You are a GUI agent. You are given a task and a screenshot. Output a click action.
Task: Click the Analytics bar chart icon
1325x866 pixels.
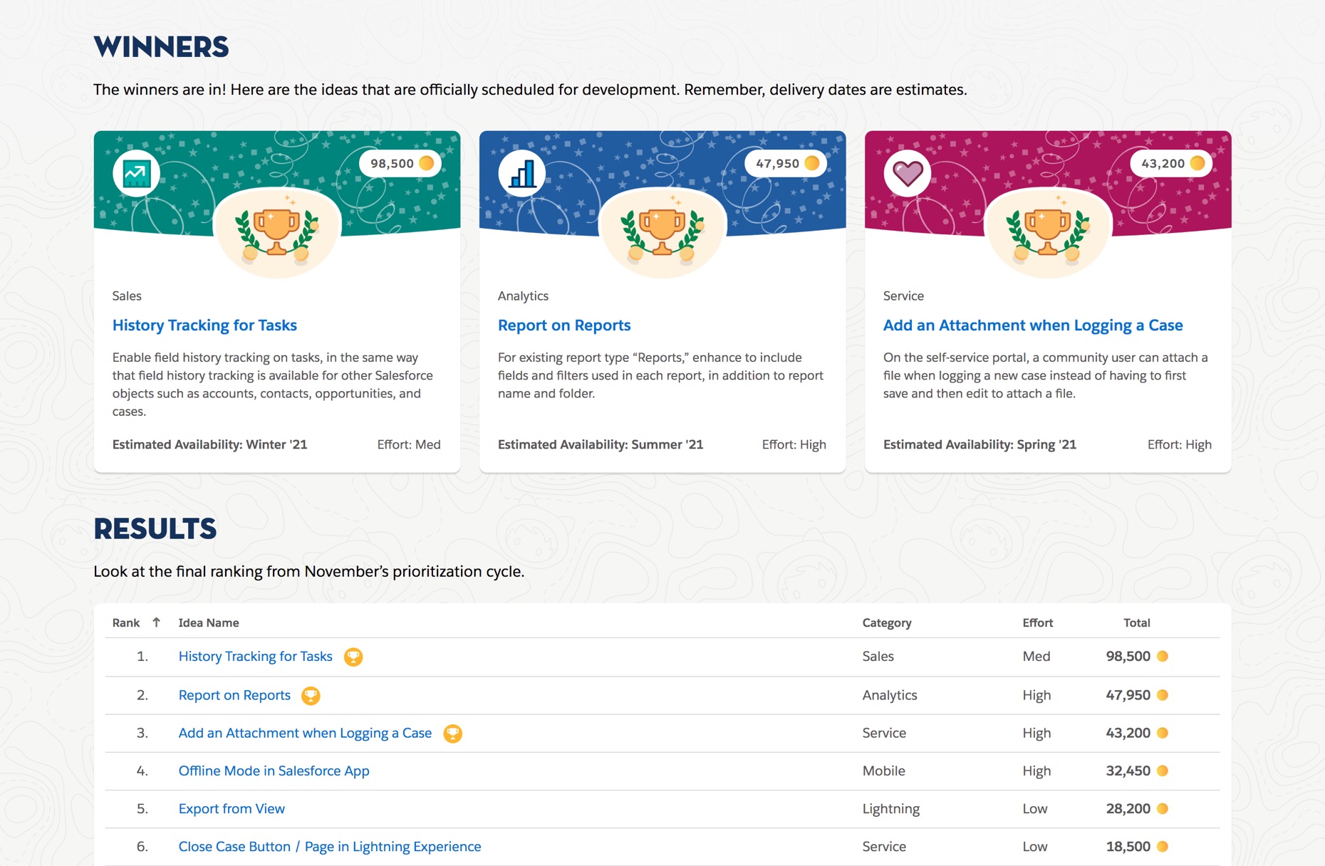tap(522, 174)
